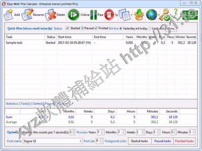Click the golden key license icon

click(164, 15)
